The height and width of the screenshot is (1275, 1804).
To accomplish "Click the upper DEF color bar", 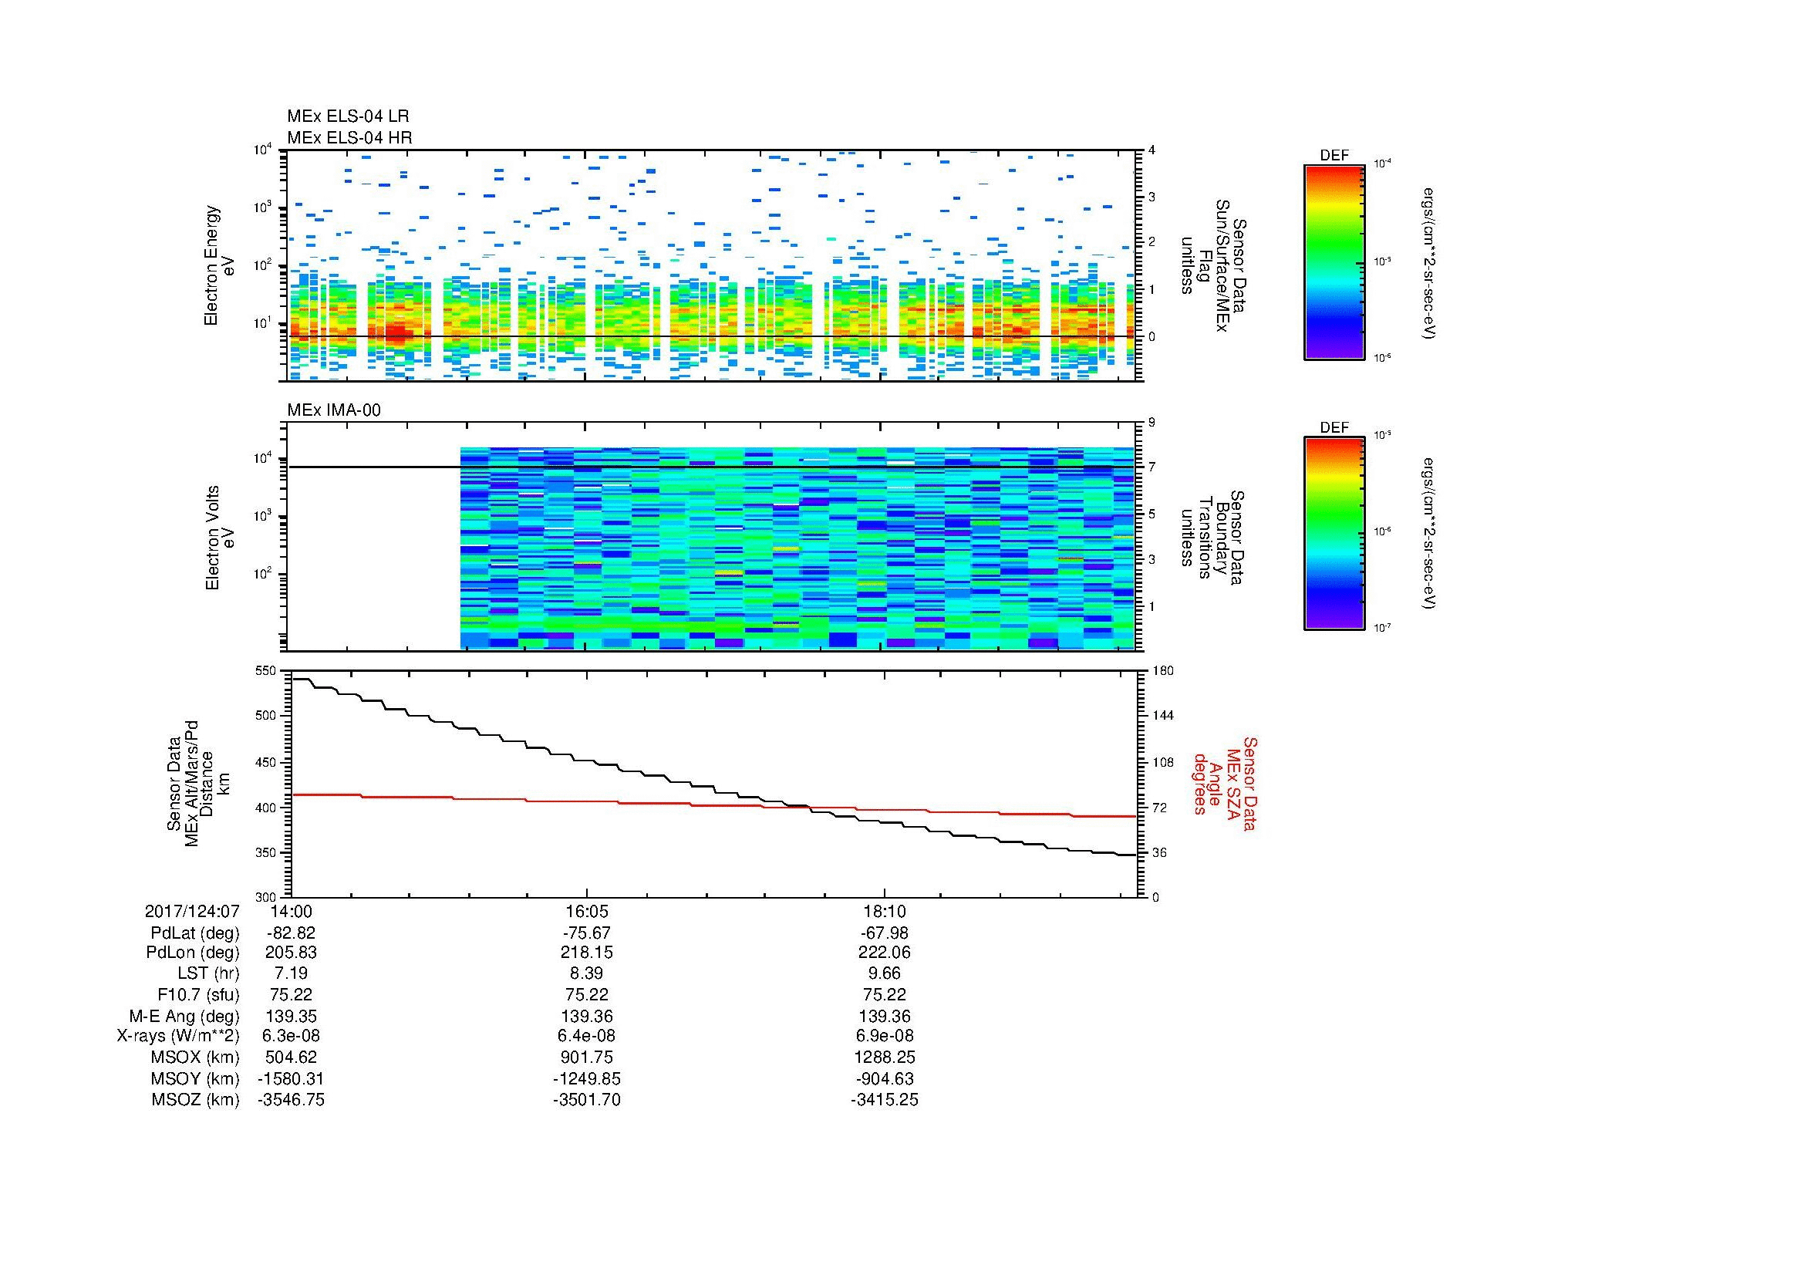I will [1334, 261].
